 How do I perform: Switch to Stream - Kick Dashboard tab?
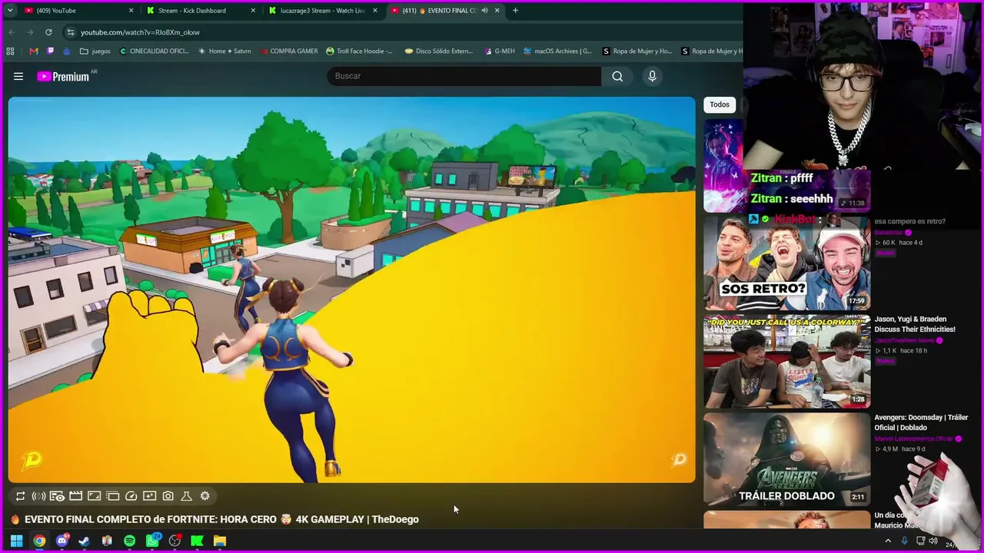click(x=201, y=11)
